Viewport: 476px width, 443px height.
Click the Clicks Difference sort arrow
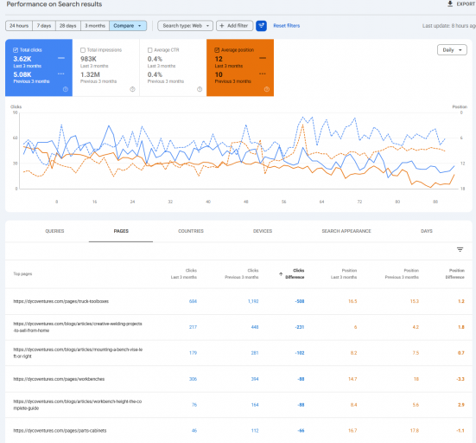[281, 274]
